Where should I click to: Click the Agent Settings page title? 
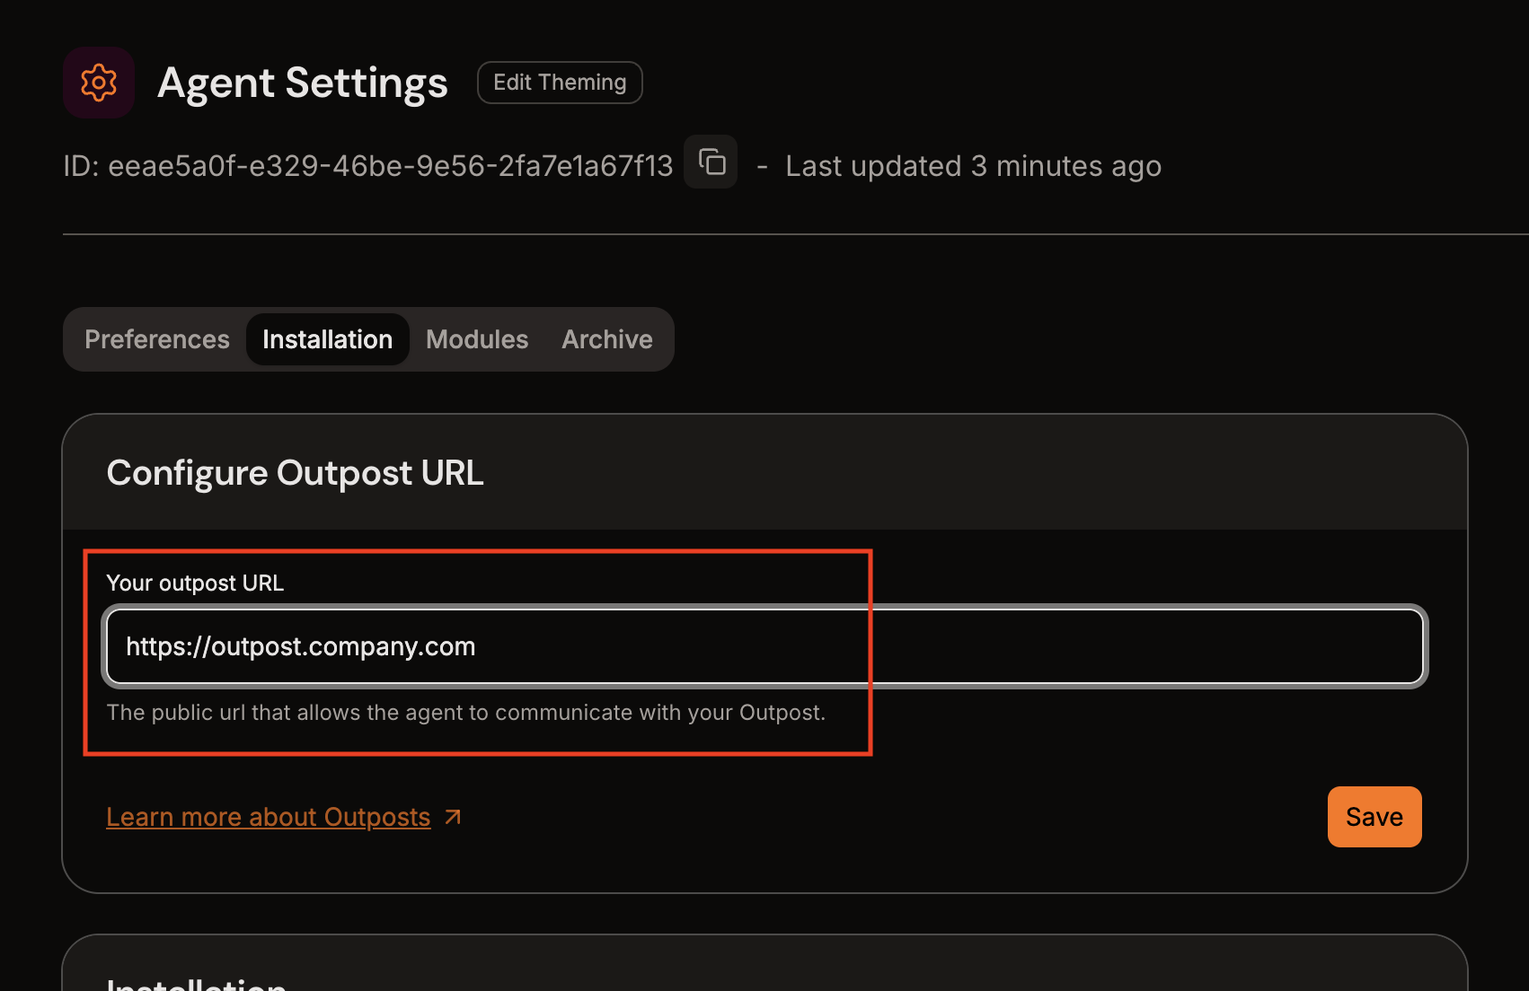point(303,83)
